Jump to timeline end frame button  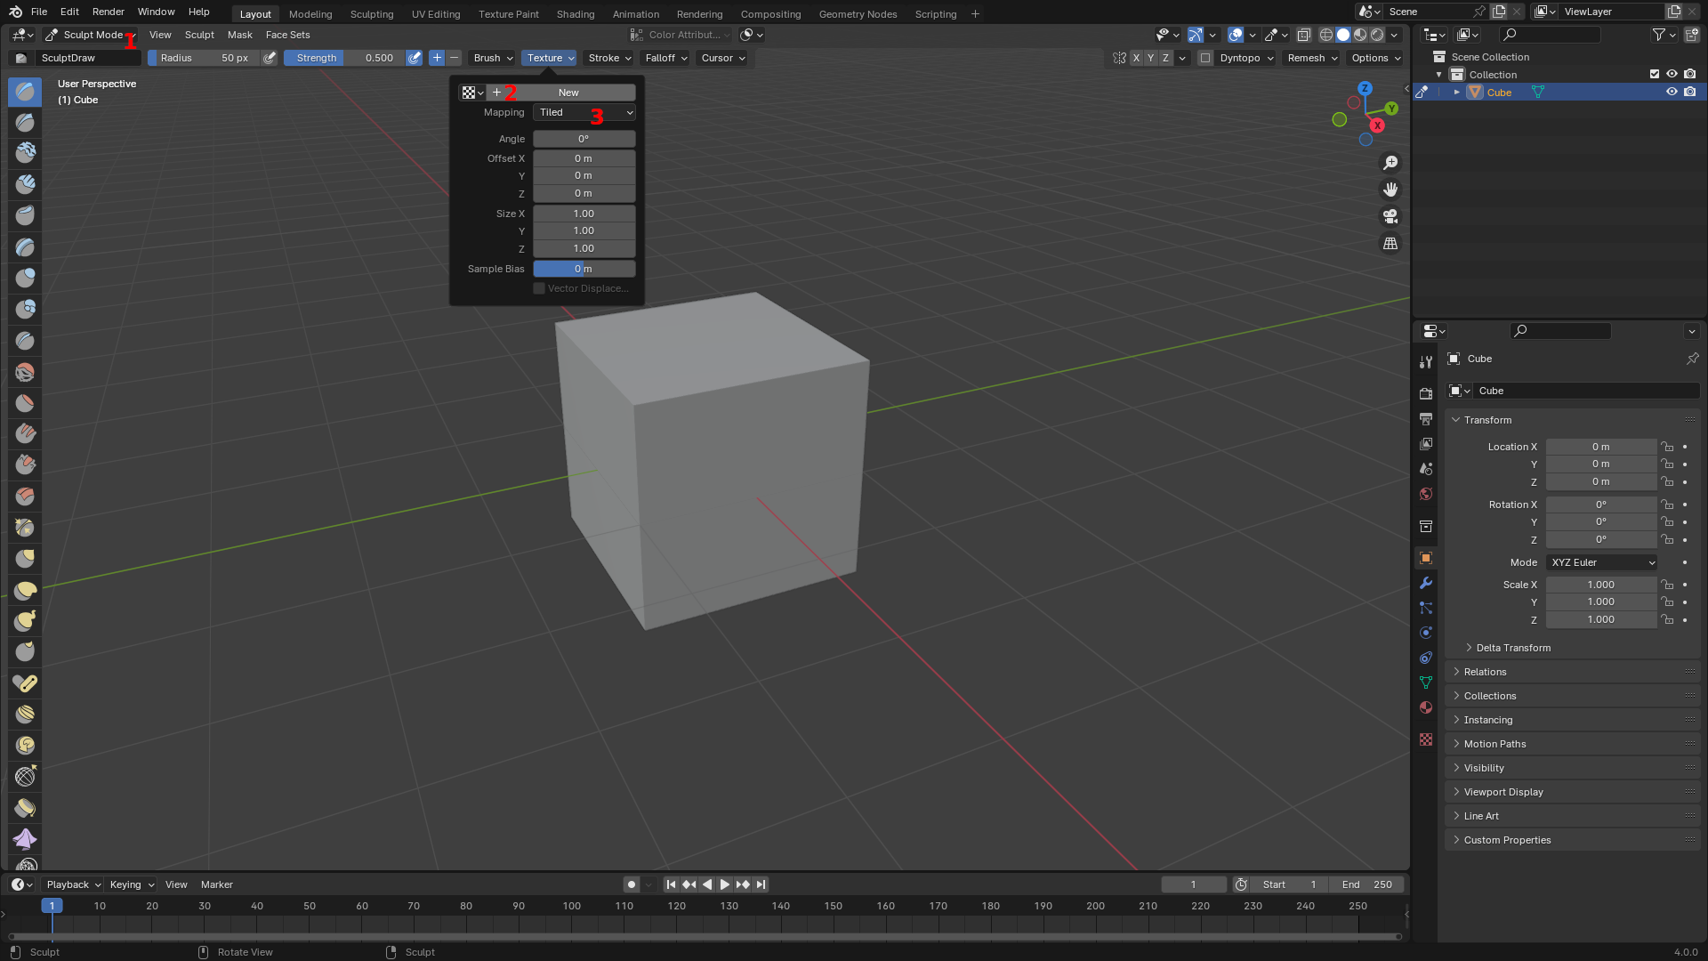pyautogui.click(x=761, y=884)
